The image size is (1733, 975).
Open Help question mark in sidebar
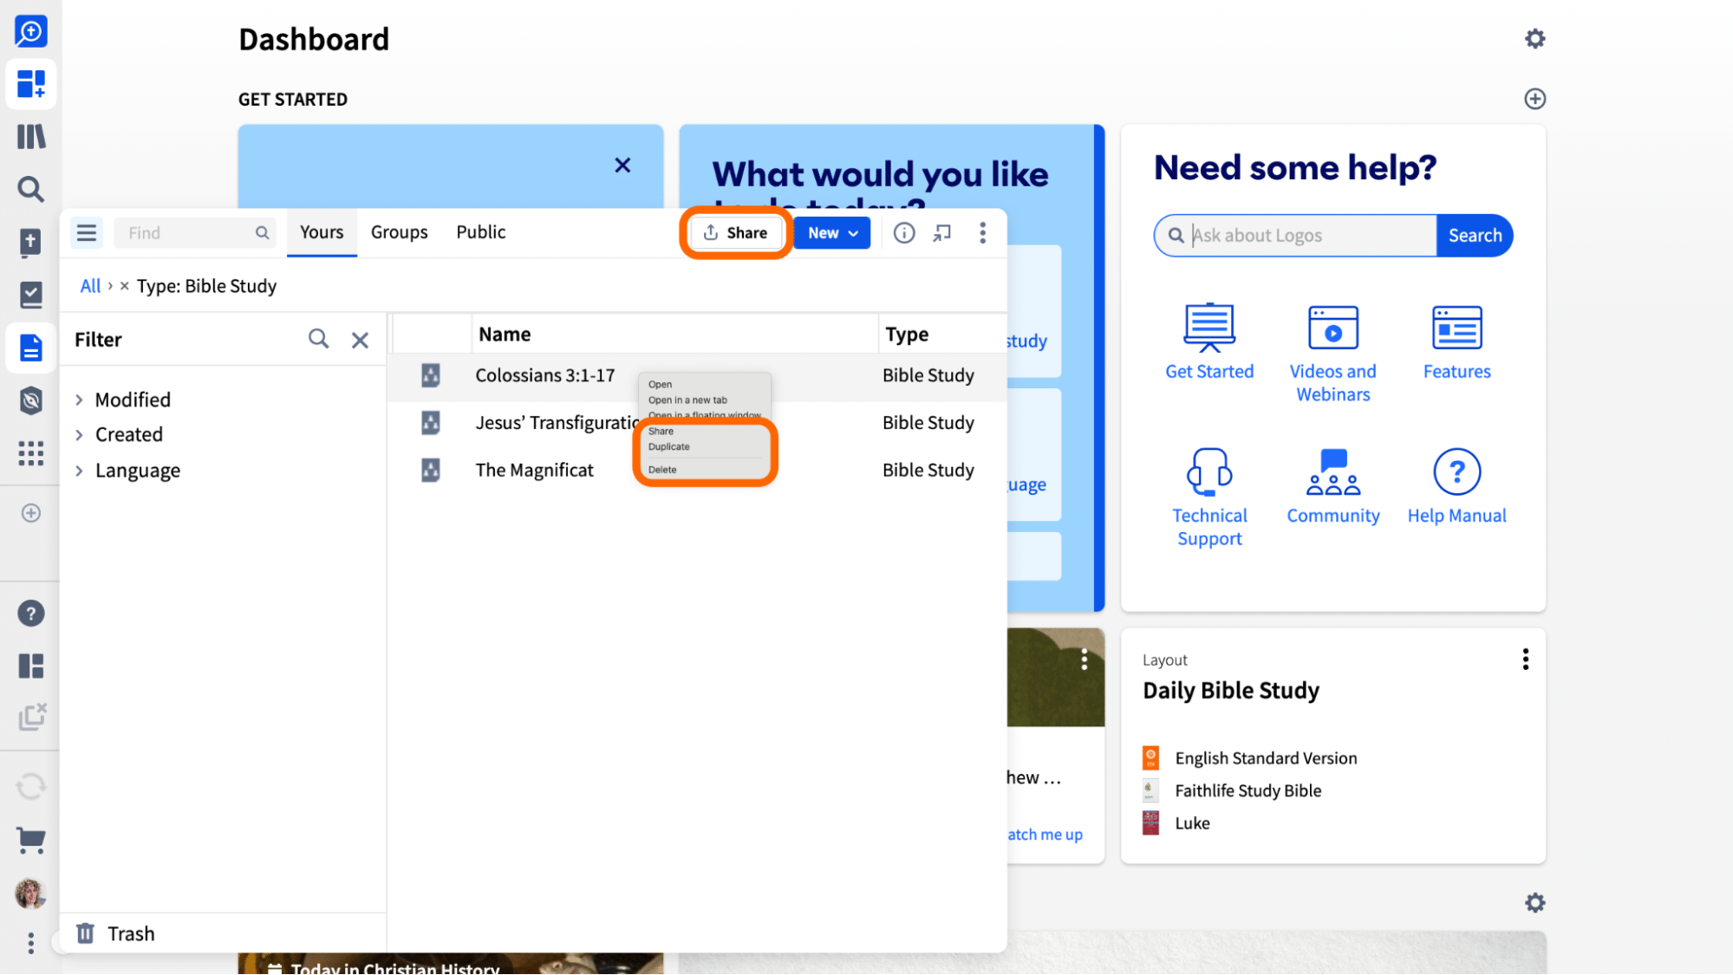pyautogui.click(x=31, y=614)
